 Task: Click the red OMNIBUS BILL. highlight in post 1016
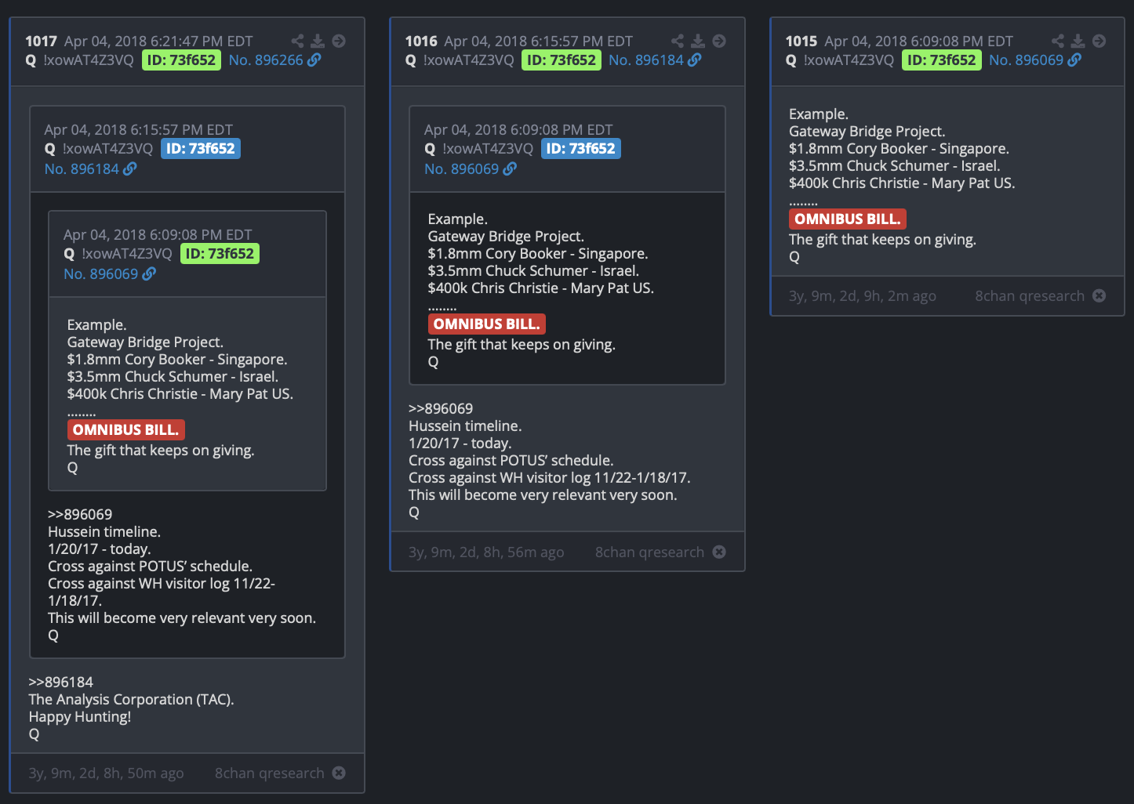coord(487,324)
